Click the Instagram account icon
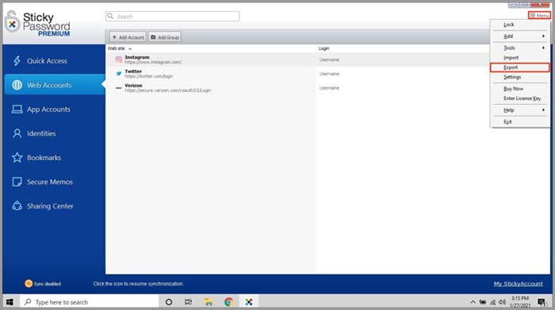 point(119,59)
